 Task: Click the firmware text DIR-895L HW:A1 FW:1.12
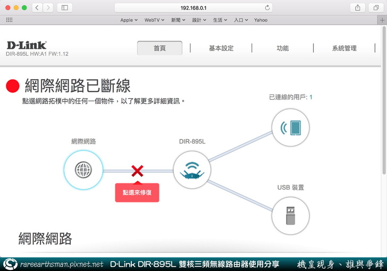[x=37, y=54]
